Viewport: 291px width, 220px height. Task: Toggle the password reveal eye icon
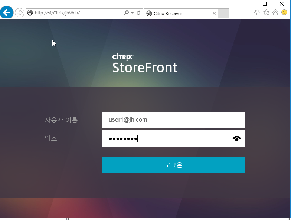click(237, 139)
